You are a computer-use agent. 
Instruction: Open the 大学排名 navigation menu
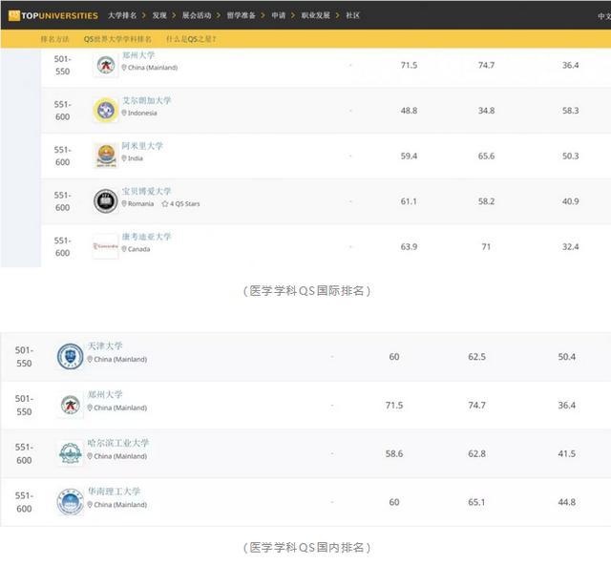coord(122,15)
